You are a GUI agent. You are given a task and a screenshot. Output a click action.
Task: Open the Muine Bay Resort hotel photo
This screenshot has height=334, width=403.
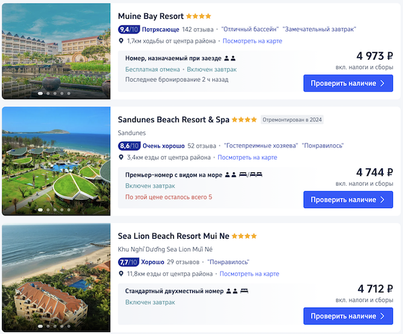[56, 52]
